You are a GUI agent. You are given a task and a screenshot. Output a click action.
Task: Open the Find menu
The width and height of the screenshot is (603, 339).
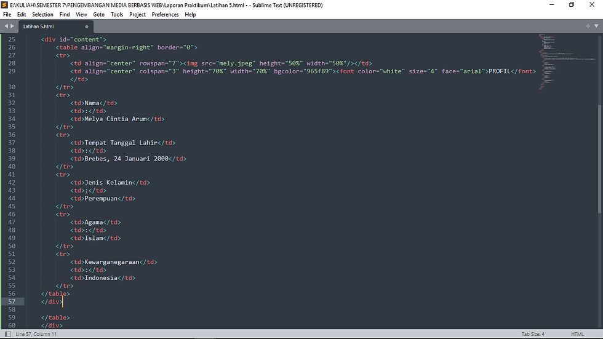tap(65, 15)
